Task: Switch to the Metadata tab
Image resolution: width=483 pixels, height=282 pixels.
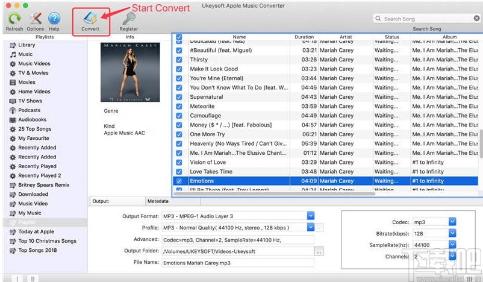Action: tap(172, 201)
